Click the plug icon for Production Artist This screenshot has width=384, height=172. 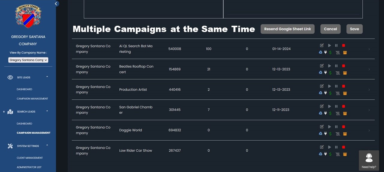click(325, 93)
